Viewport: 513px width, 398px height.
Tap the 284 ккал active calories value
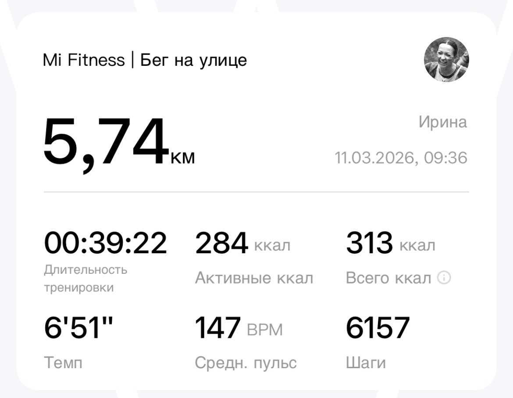click(x=243, y=243)
